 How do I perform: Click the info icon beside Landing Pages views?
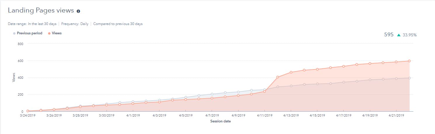78,11
